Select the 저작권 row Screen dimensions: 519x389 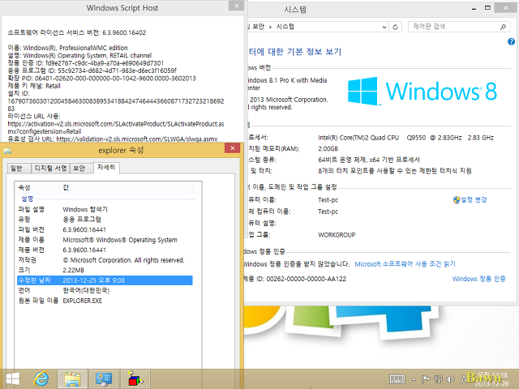pos(105,260)
